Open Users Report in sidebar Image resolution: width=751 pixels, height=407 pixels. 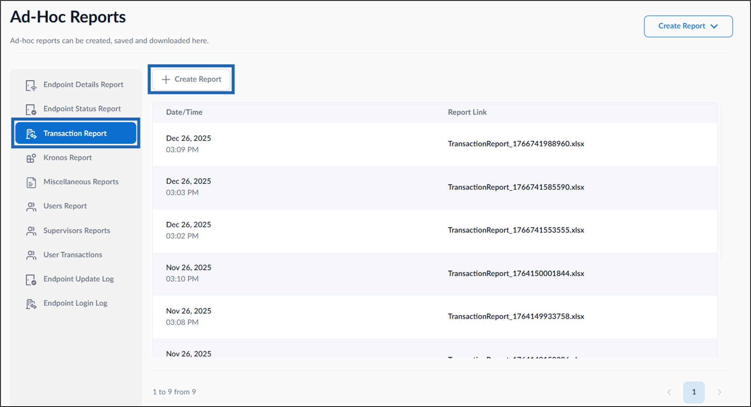76,206
